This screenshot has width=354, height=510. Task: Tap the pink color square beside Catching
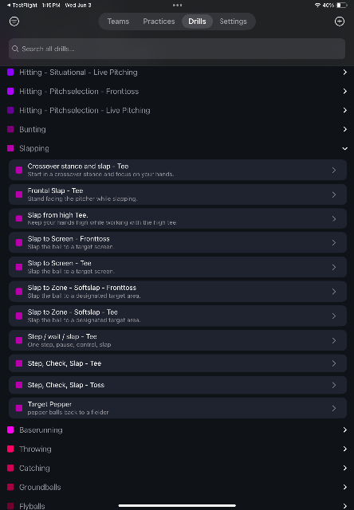10,468
